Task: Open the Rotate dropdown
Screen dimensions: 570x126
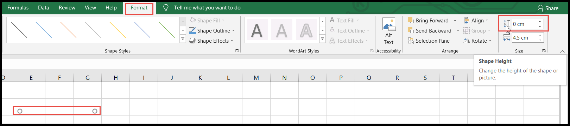Action: tap(477, 41)
